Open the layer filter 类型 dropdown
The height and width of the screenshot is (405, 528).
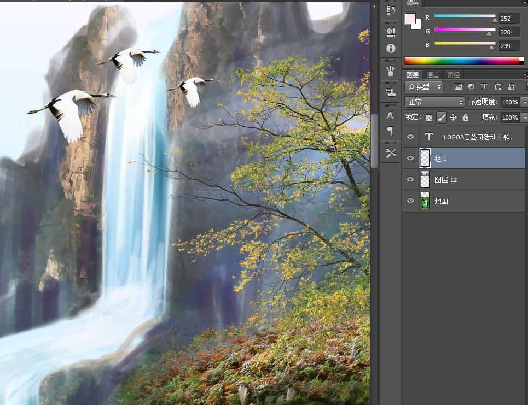[423, 87]
